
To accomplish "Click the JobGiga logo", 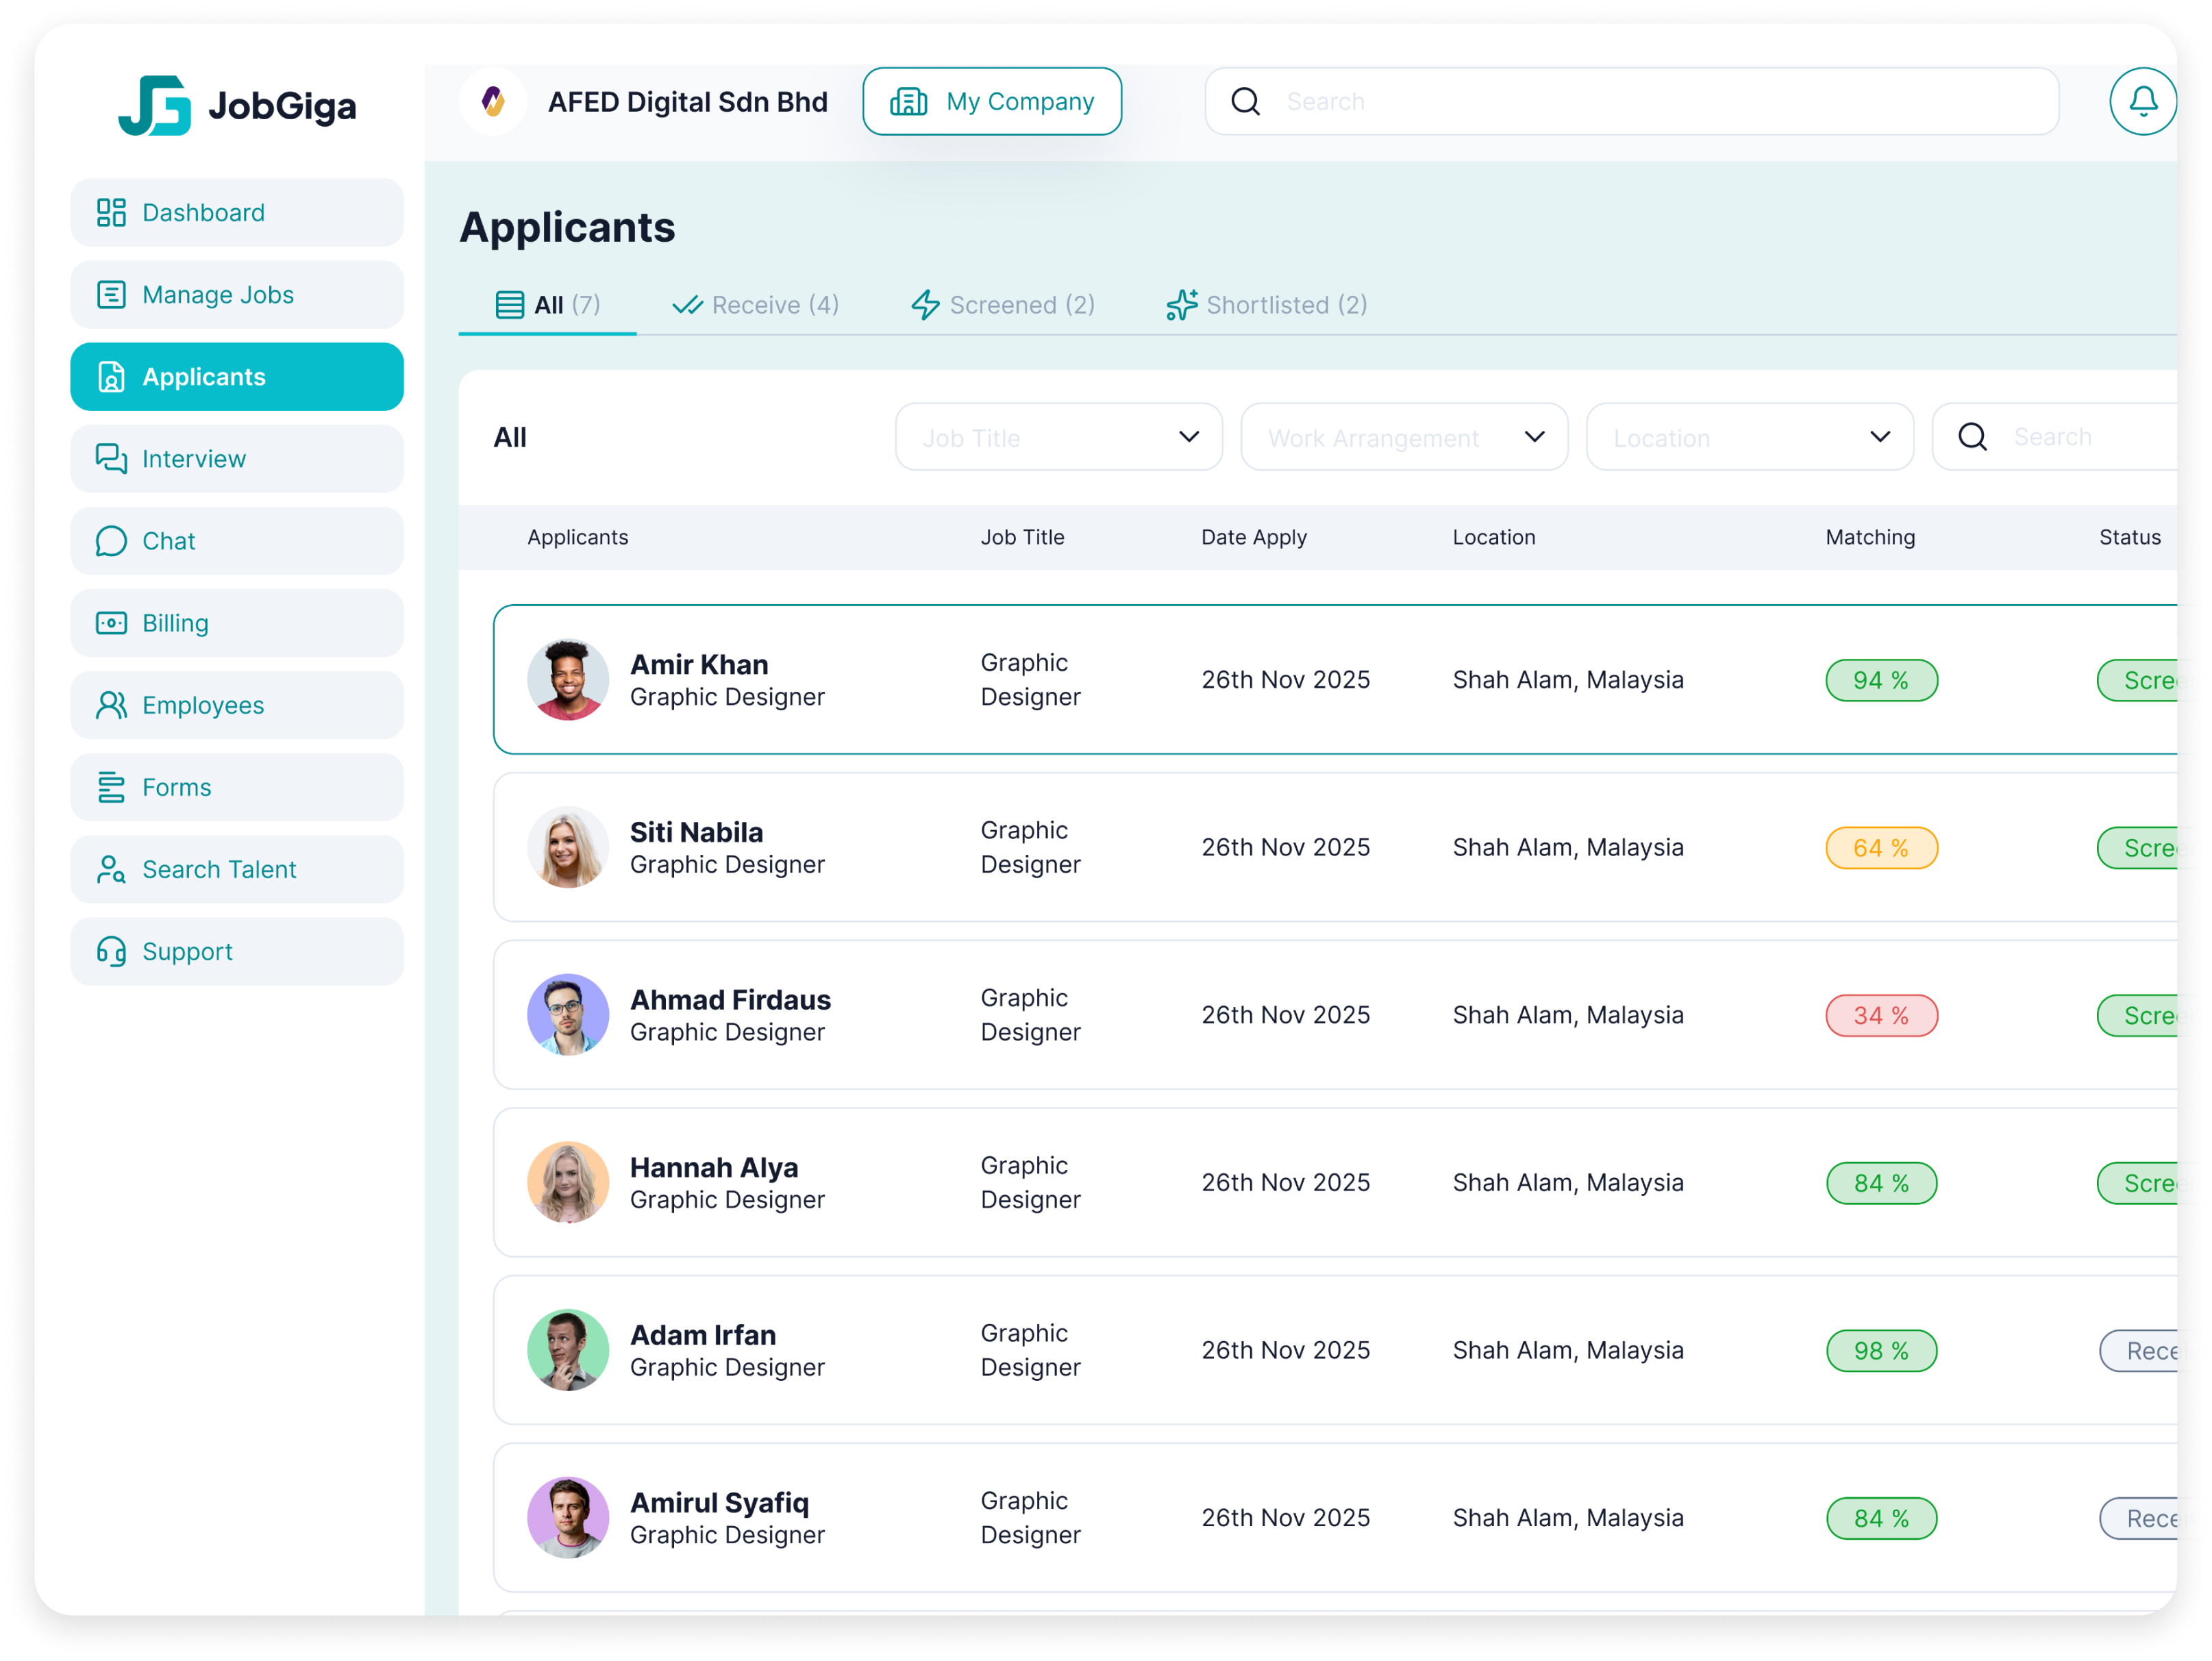I will (x=237, y=105).
